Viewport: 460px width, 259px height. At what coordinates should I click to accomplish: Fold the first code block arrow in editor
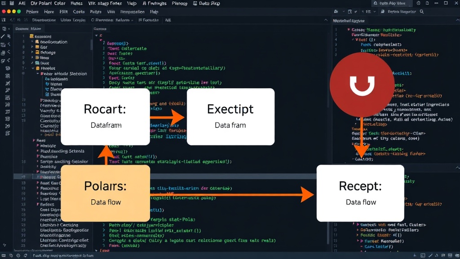[96, 36]
